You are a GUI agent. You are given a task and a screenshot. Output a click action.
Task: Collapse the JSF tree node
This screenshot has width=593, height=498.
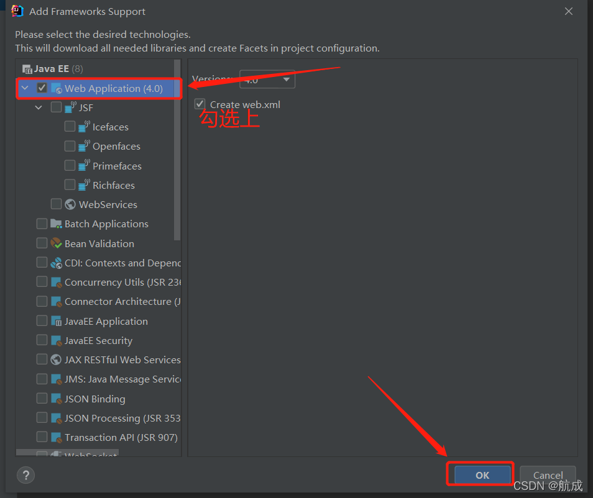point(39,107)
